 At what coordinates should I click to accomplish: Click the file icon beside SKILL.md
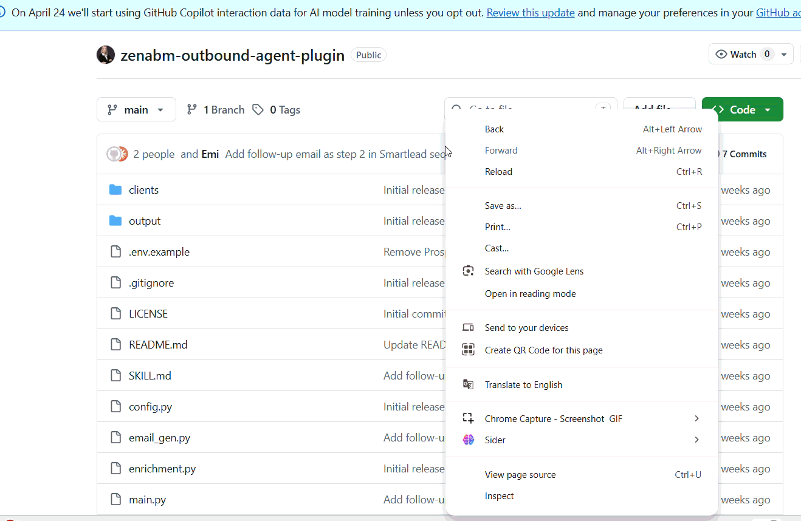coord(115,376)
